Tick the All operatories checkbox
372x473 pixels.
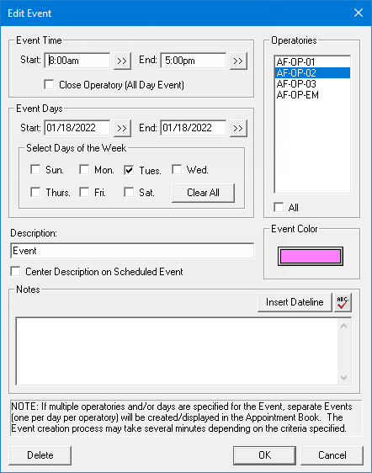click(x=279, y=207)
